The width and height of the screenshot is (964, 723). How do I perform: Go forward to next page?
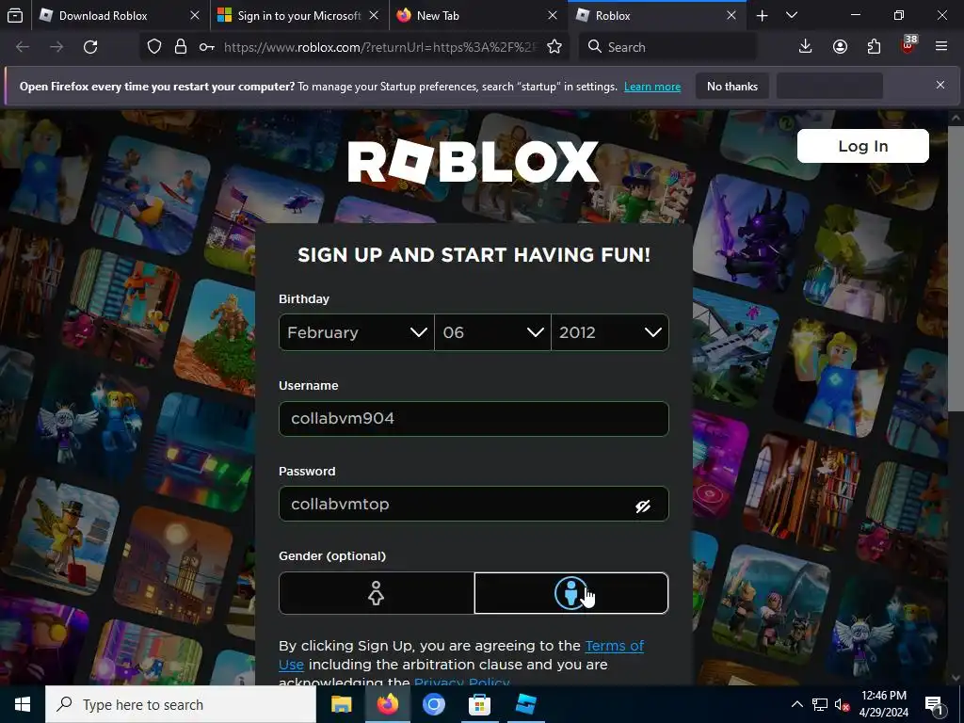coord(56,47)
